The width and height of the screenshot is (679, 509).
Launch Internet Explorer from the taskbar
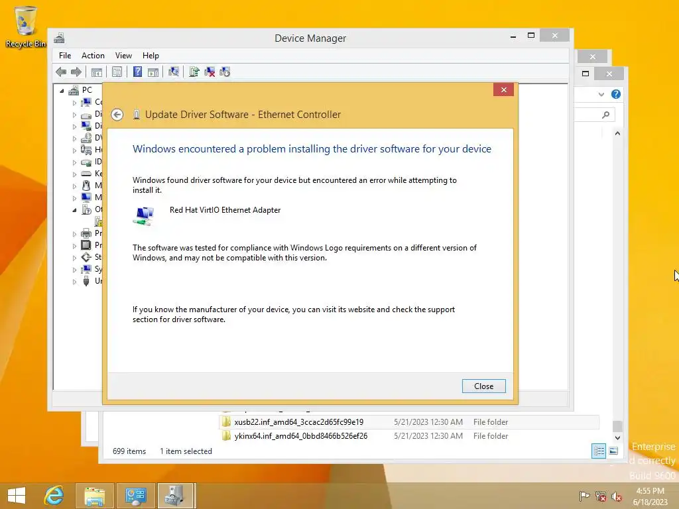click(x=54, y=496)
